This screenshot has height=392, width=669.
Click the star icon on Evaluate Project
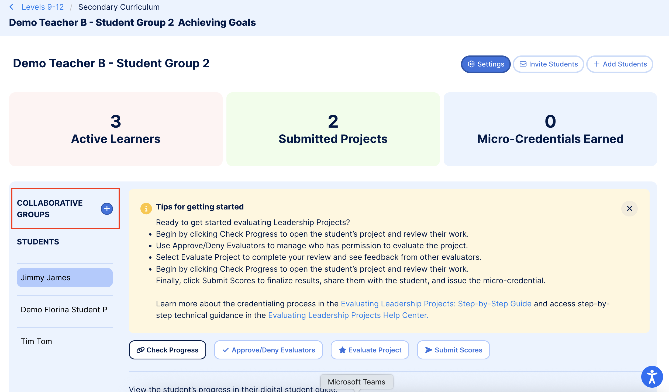(342, 350)
